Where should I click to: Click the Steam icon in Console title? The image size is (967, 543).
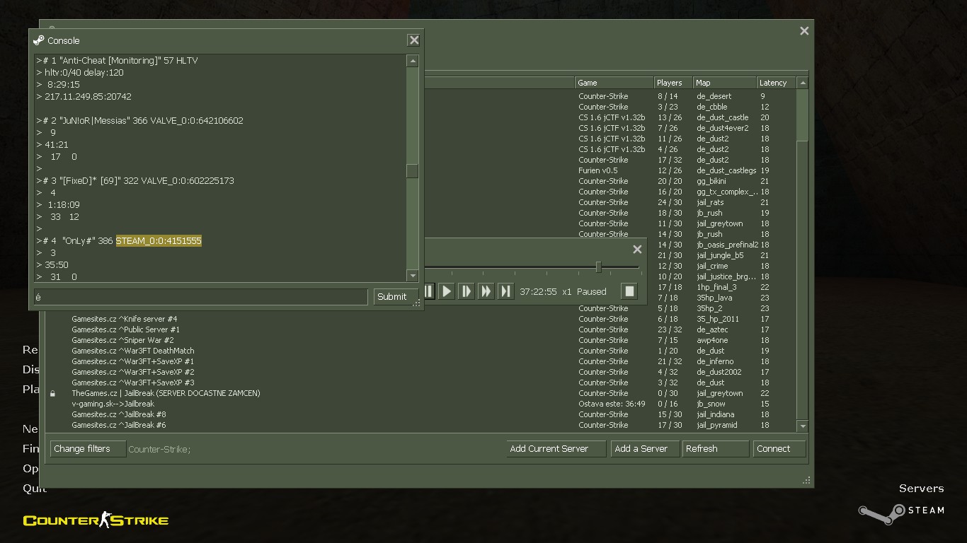coord(39,40)
